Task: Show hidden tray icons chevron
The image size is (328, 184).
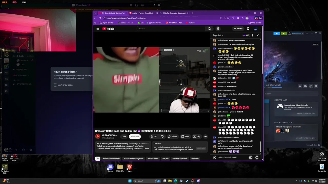Action: [296, 181]
